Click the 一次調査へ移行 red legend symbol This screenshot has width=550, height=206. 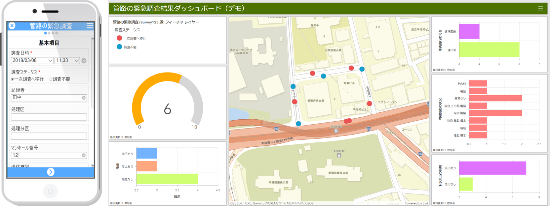pos(119,38)
